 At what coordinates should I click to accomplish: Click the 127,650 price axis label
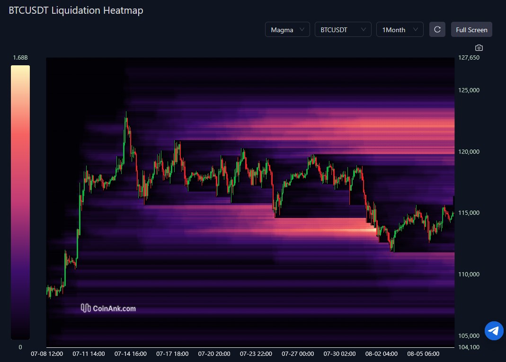[469, 57]
